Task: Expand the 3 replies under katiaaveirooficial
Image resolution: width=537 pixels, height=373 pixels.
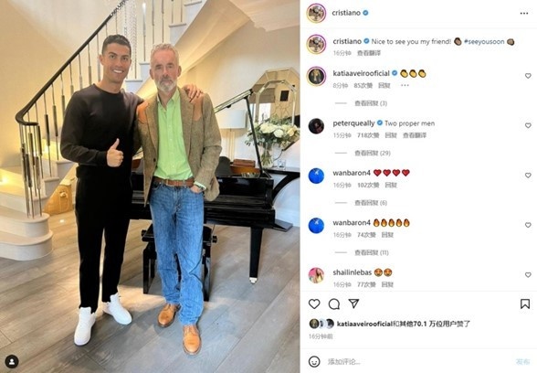Action: [x=371, y=103]
